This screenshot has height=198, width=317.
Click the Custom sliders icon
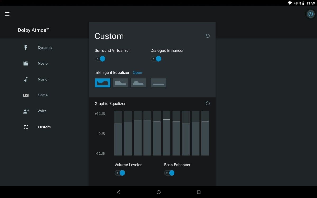point(26,127)
